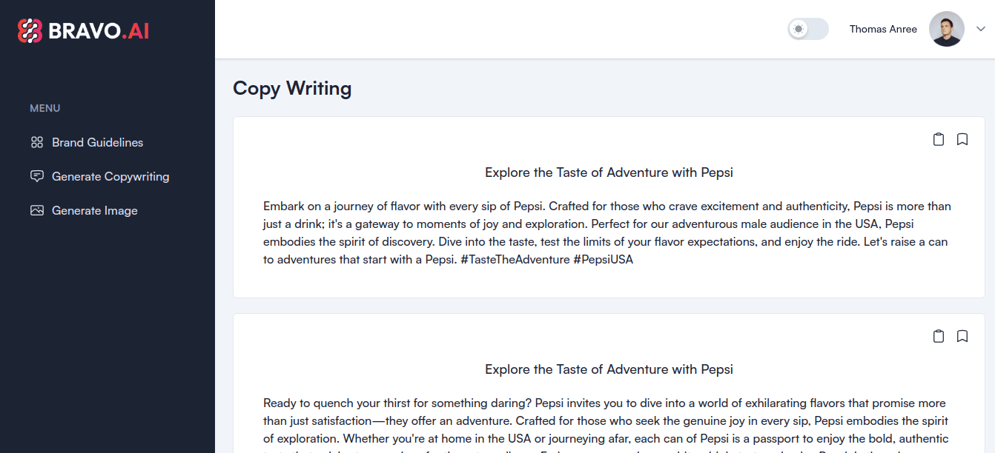This screenshot has width=995, height=453.
Task: Bookmark the first Pepsi copy card
Action: pos(962,139)
